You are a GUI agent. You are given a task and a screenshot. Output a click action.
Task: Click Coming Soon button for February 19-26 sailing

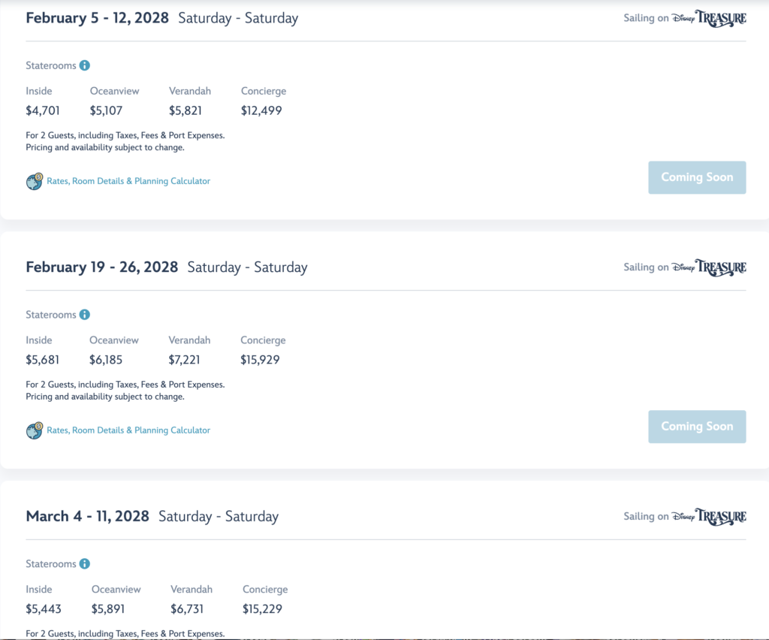(697, 427)
